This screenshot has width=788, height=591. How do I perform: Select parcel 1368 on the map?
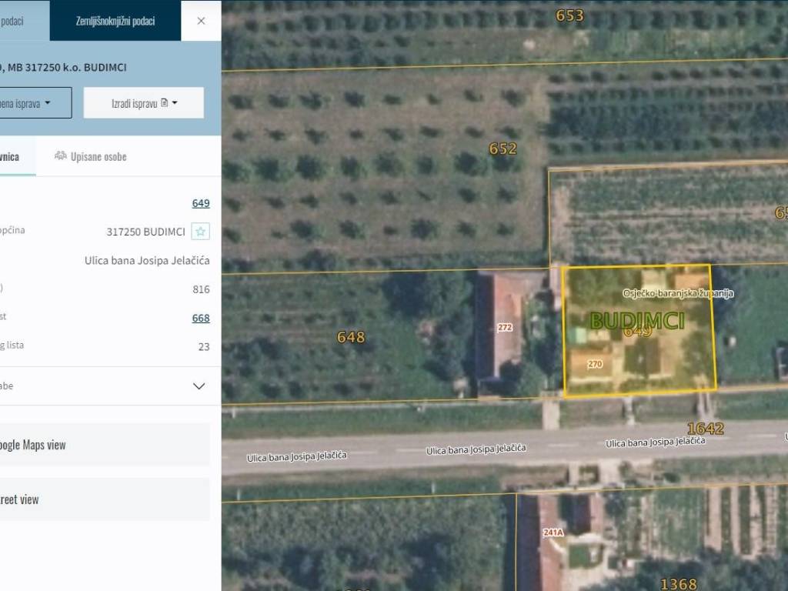click(678, 584)
